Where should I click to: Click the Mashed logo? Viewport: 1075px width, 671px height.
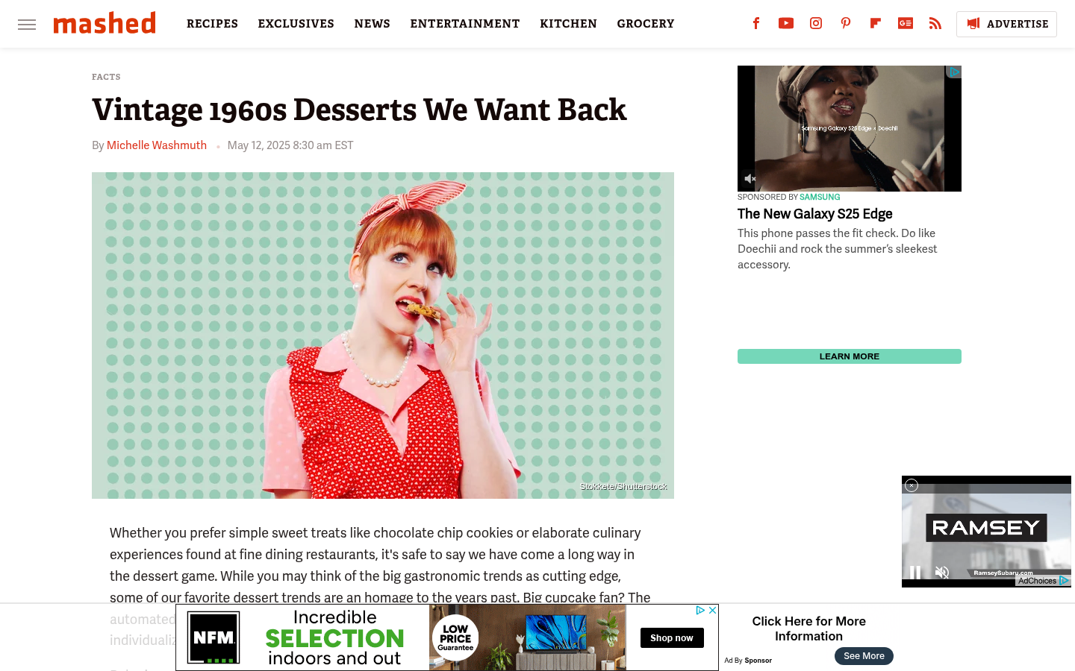pyautogui.click(x=105, y=23)
